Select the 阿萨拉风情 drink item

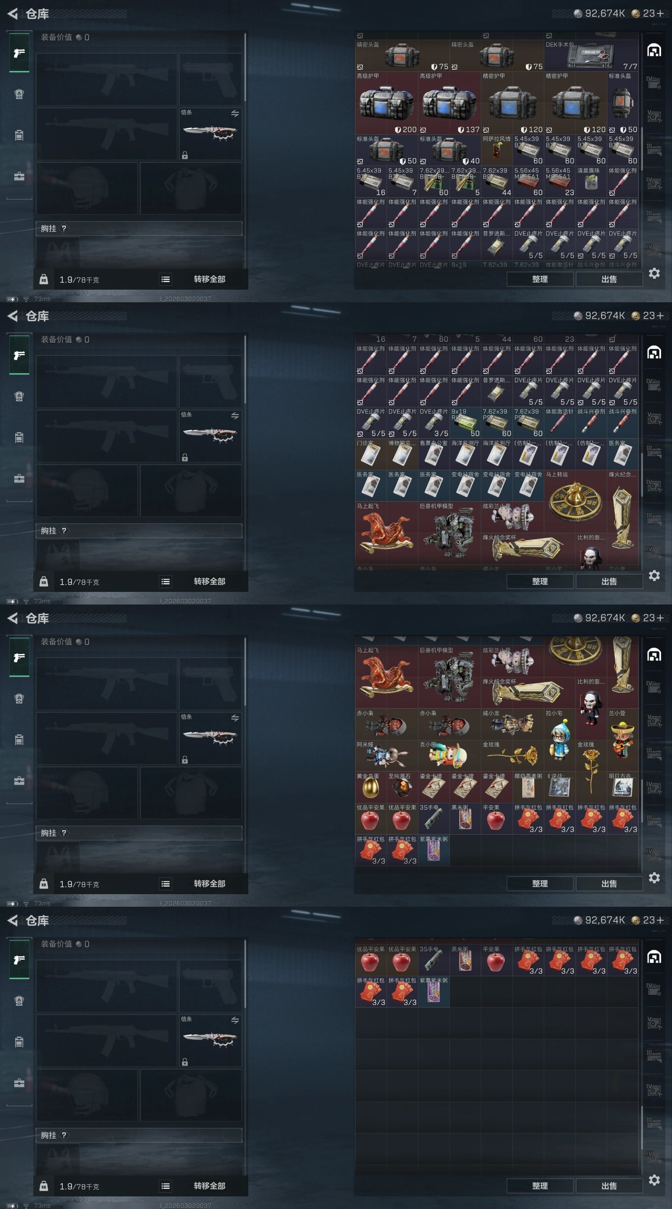point(497,150)
